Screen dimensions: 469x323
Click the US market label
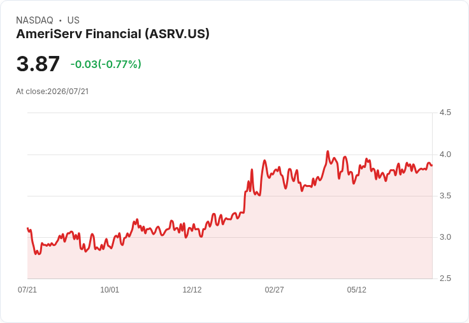tap(73, 20)
